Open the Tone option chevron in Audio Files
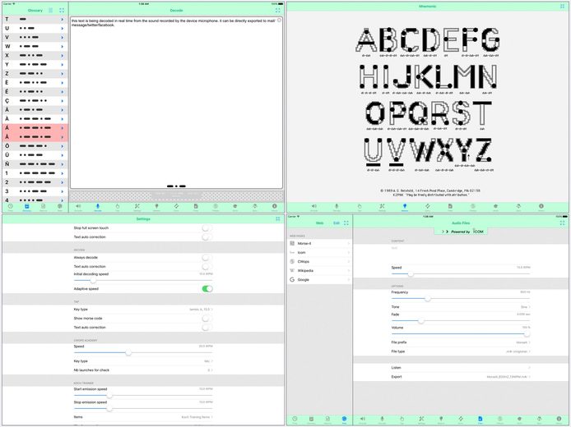 point(530,307)
